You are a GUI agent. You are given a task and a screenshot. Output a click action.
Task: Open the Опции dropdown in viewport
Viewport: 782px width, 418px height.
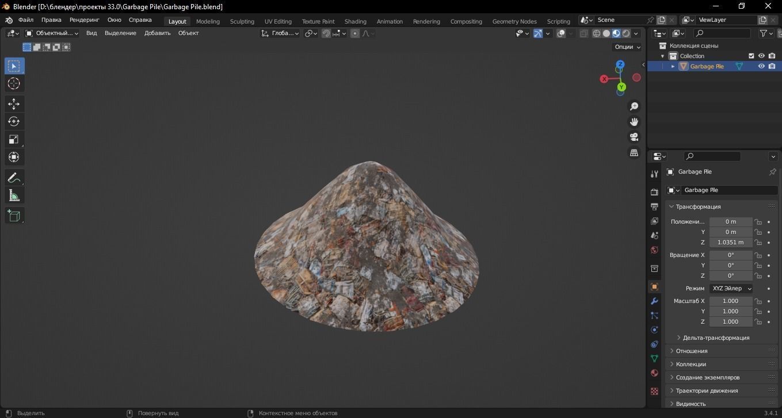tap(627, 47)
